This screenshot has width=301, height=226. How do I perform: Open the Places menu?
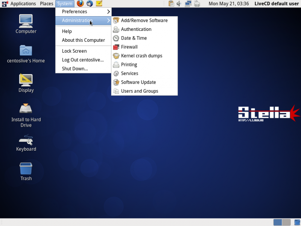tap(46, 3)
